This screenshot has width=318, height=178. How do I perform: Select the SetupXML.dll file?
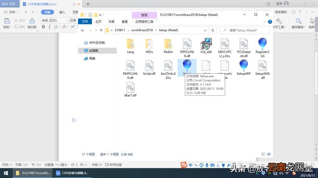(x=262, y=70)
